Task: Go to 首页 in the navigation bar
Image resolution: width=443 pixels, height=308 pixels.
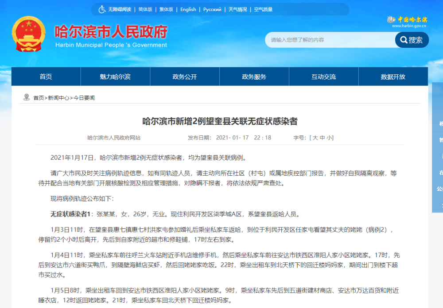Action: (46, 77)
